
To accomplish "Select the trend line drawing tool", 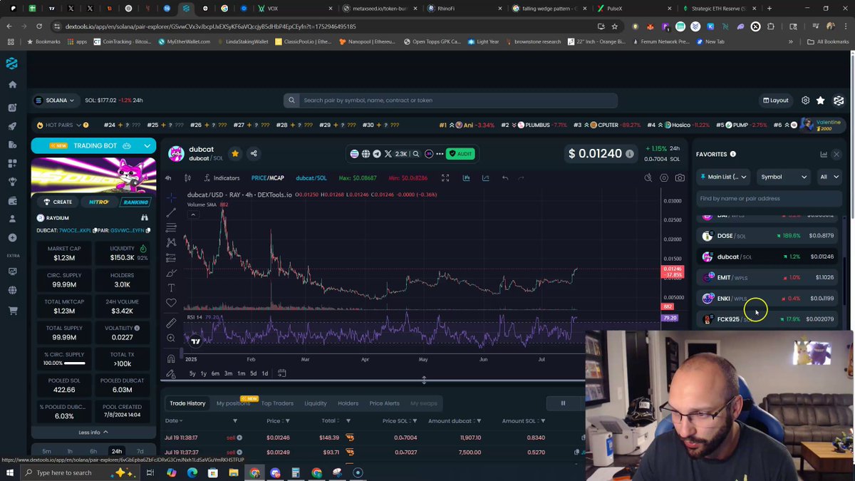I will coord(171,212).
